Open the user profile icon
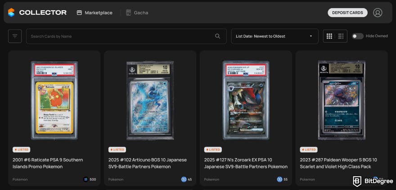 point(378,13)
